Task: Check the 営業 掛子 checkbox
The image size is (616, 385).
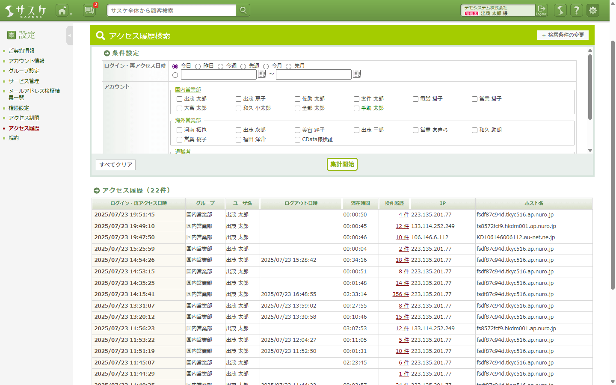Action: 475,99
